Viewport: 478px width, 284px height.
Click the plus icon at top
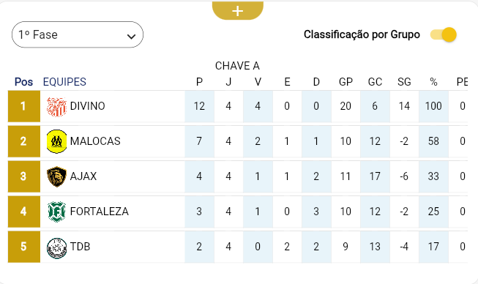coord(237,11)
